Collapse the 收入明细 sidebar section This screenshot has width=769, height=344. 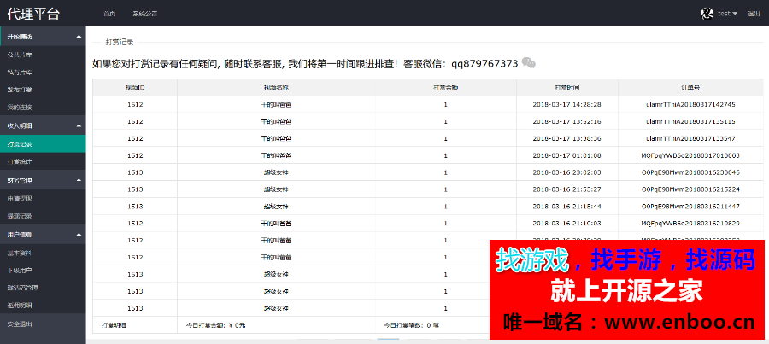43,126
